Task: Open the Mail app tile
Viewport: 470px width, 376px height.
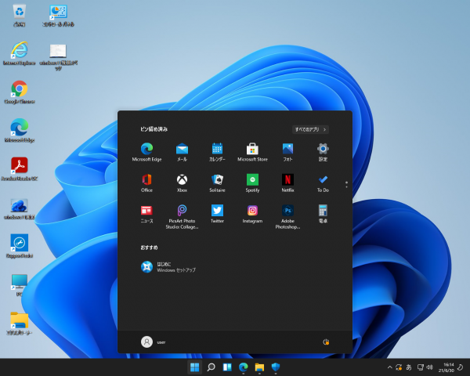Action: pyautogui.click(x=182, y=152)
